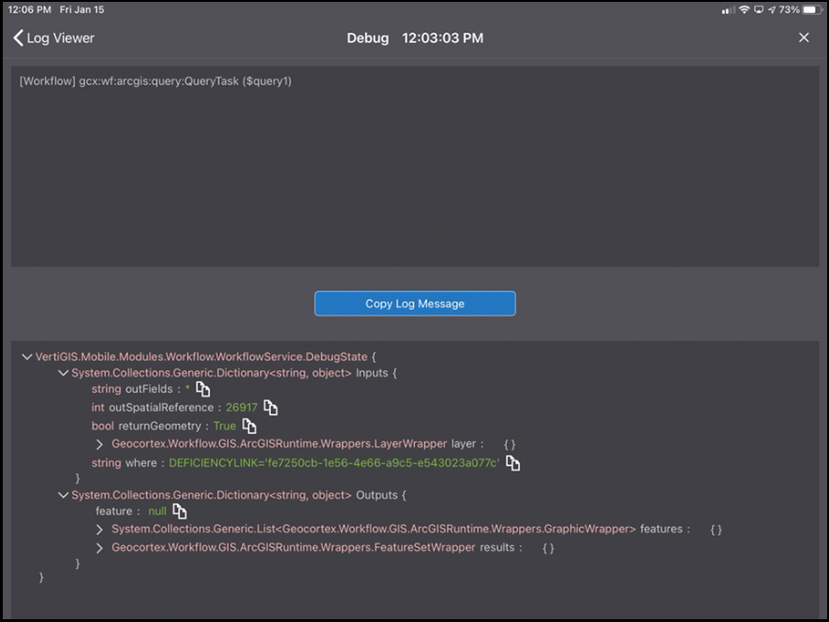Tap the location services arrow icon

tap(772, 9)
